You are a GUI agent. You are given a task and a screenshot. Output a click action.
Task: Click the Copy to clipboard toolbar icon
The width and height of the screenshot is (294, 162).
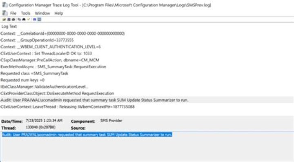click(x=19, y=19)
